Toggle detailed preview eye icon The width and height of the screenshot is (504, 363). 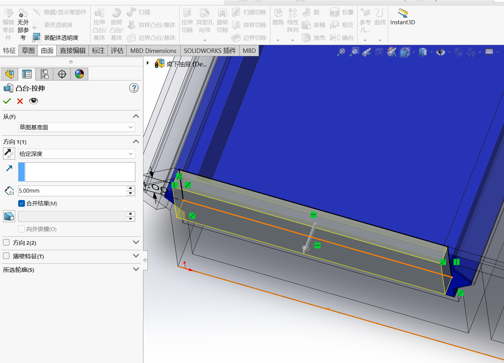(33, 101)
